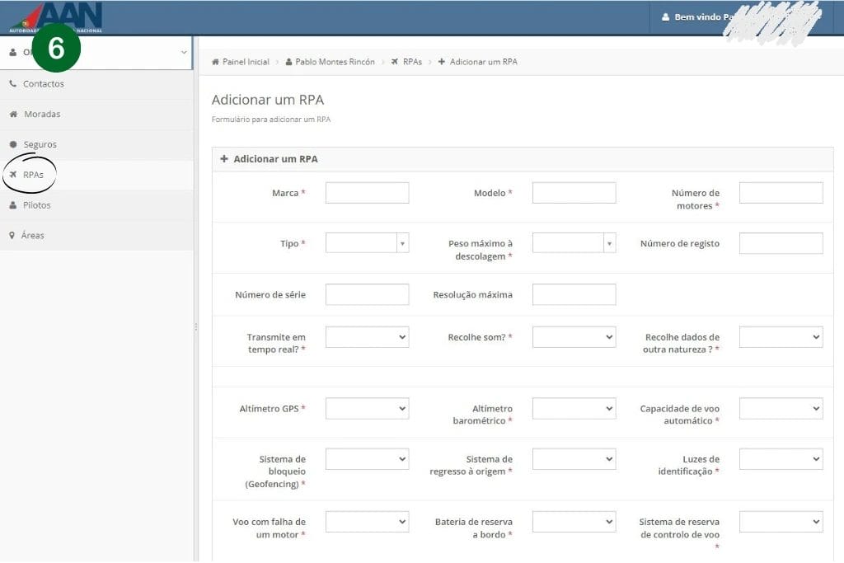Open the Peso máximo à descolagem dropdown
The width and height of the screenshot is (844, 563).
pos(574,243)
